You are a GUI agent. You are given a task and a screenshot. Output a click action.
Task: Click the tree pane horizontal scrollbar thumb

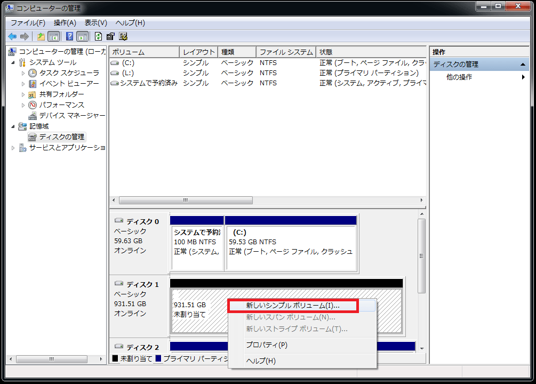52,359
